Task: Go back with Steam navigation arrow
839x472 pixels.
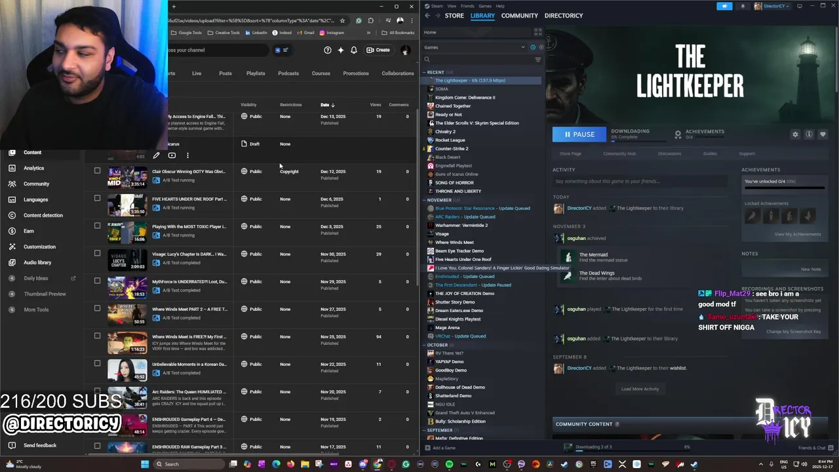Action: [427, 16]
